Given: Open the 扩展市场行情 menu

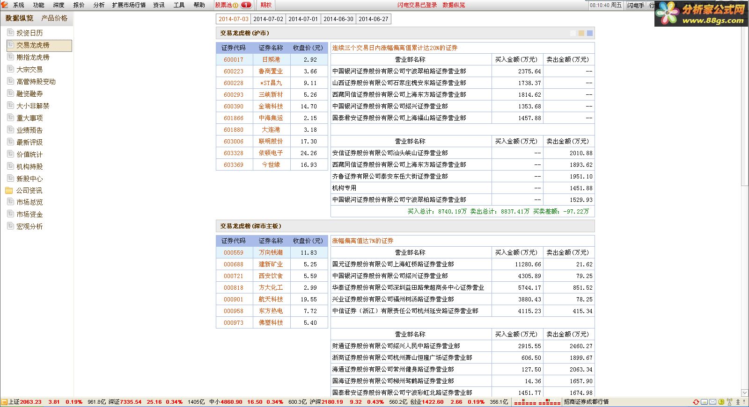Looking at the screenshot, I should 129,5.
